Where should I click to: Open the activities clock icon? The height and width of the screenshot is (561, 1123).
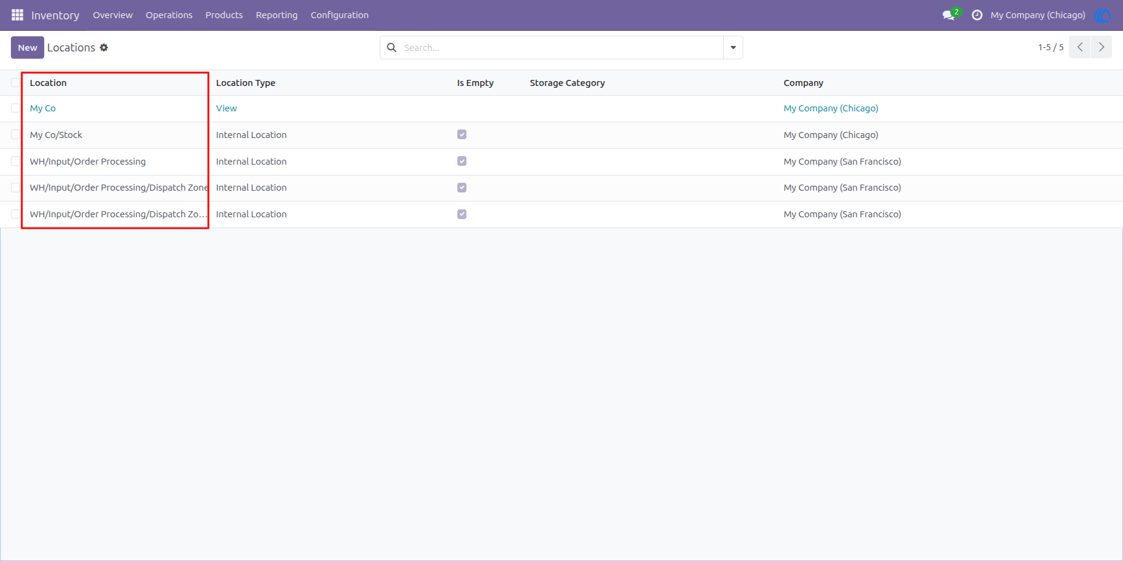coord(977,15)
